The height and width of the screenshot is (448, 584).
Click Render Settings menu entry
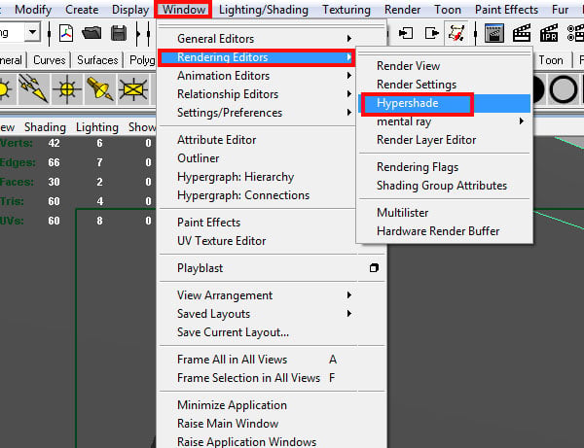[417, 85]
